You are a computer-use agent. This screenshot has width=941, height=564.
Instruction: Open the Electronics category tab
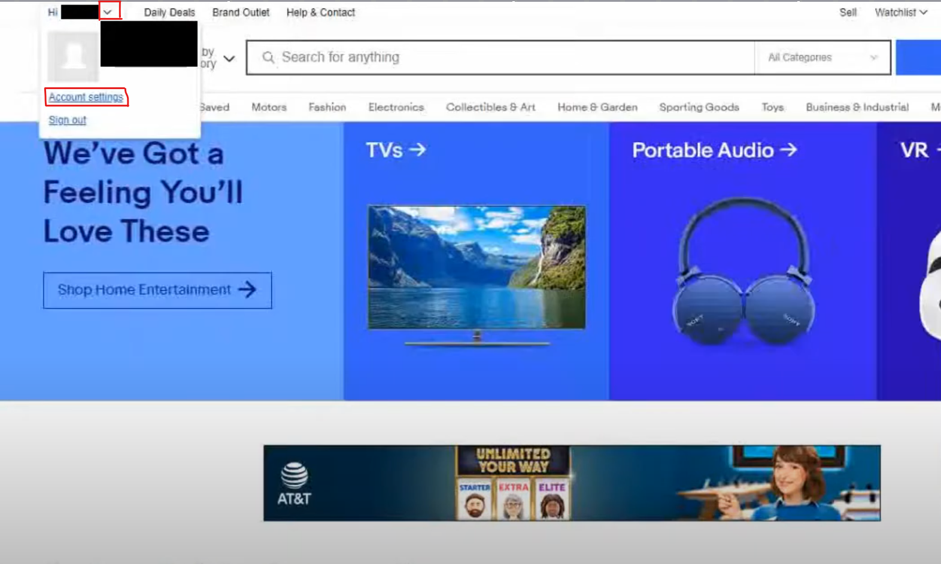[x=396, y=107]
